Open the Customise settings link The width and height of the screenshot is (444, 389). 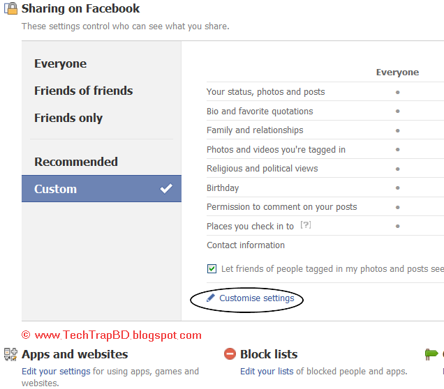(256, 298)
